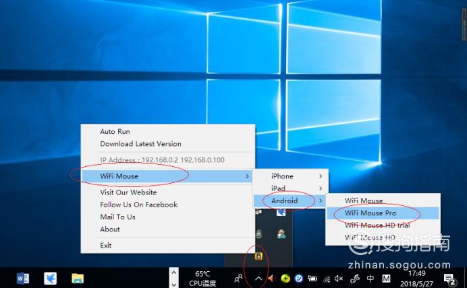The height and width of the screenshot is (288, 467).
Task: Click the green person icon in tray overflow
Action: point(281,234)
